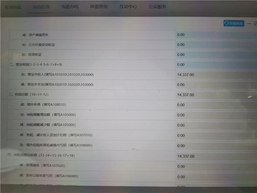Screen dimensions: 257x193
Task: Minimize the form window with the dash icon
Action: pyautogui.click(x=249, y=23)
